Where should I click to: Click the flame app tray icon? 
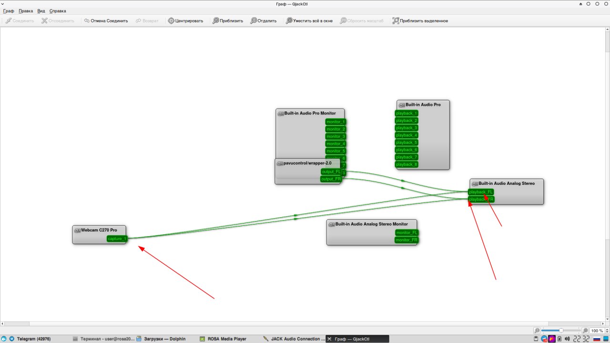point(552,339)
